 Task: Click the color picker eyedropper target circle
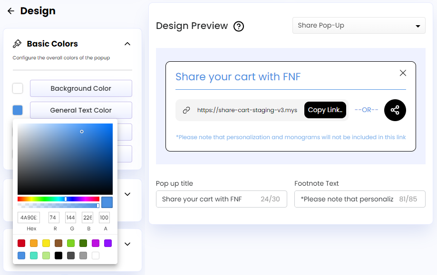point(82,132)
